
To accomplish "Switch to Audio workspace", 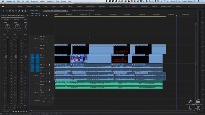I will [x=61, y=6].
